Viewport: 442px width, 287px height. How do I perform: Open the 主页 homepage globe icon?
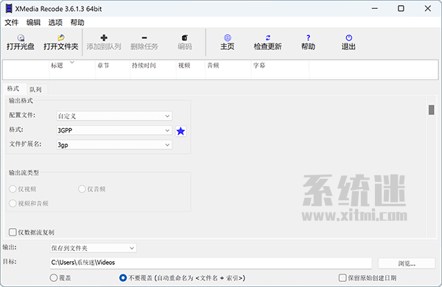tap(228, 38)
